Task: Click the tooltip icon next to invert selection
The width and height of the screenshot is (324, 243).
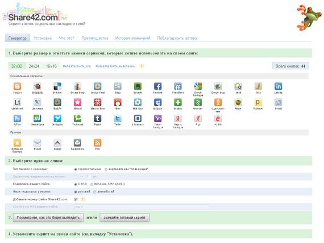Action: (142, 66)
